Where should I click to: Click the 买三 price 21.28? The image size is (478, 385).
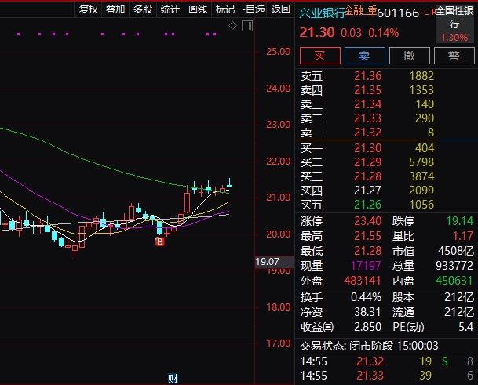tap(367, 176)
